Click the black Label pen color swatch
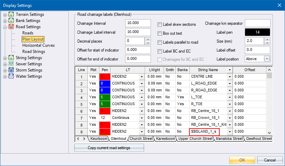The width and height of the screenshot is (285, 166). point(257,32)
